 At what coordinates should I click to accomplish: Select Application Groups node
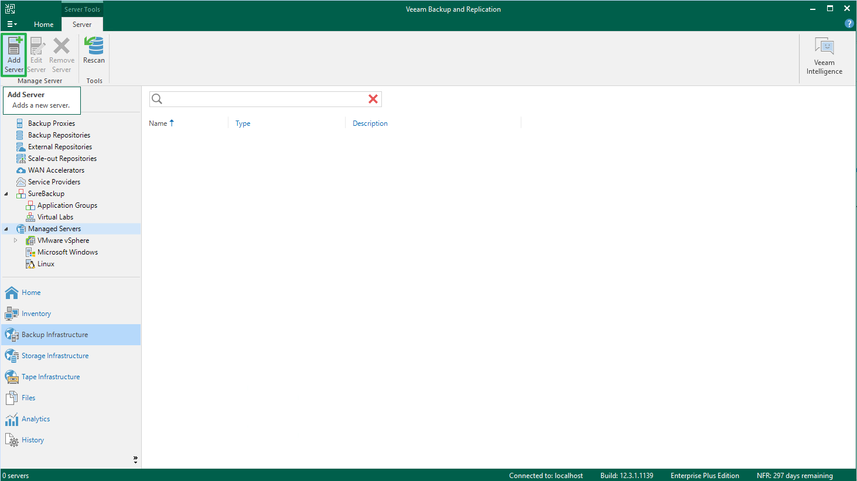pos(67,205)
